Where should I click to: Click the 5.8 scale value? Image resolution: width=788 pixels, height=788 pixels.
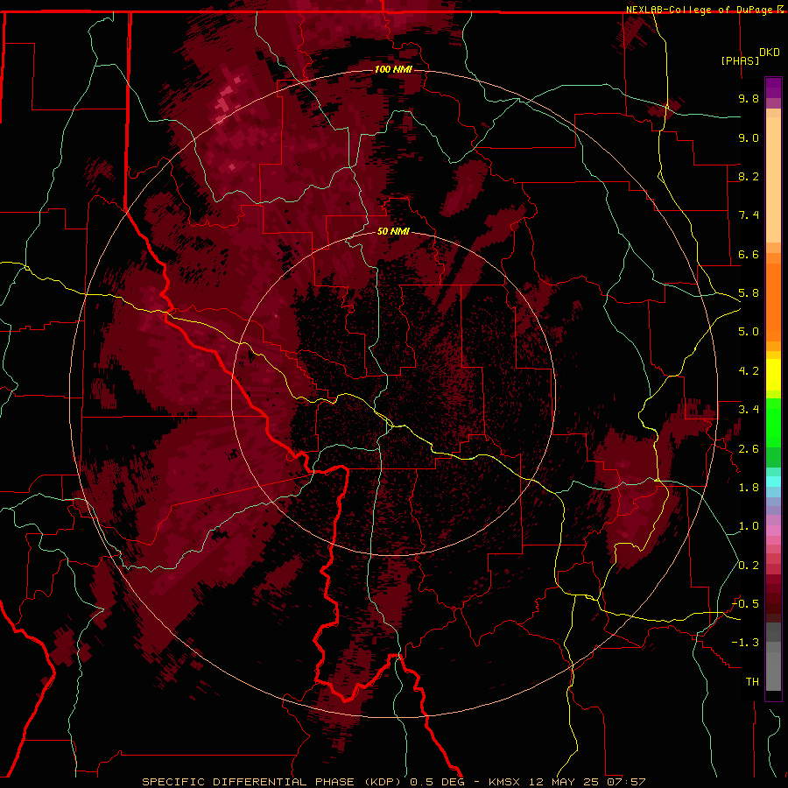point(749,293)
